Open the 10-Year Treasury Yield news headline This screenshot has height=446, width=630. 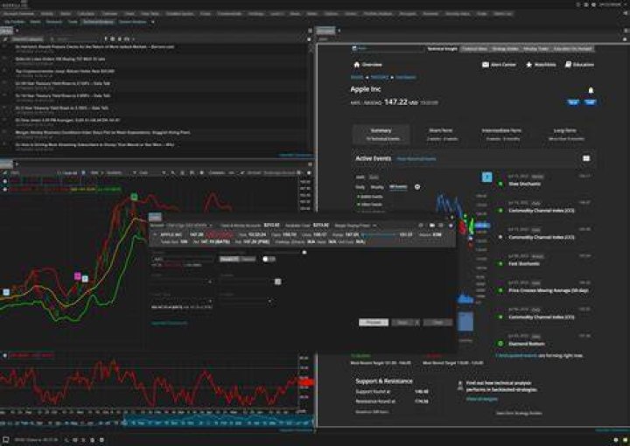(x=63, y=95)
